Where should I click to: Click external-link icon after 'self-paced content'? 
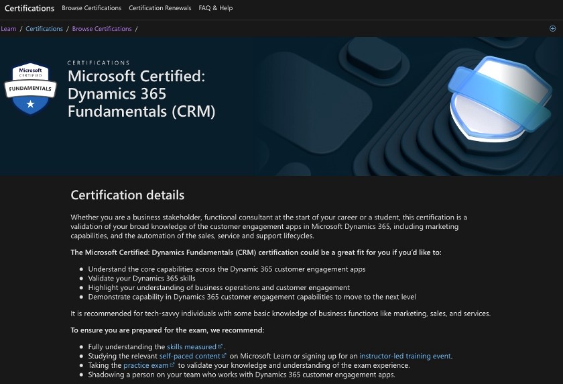pos(225,356)
